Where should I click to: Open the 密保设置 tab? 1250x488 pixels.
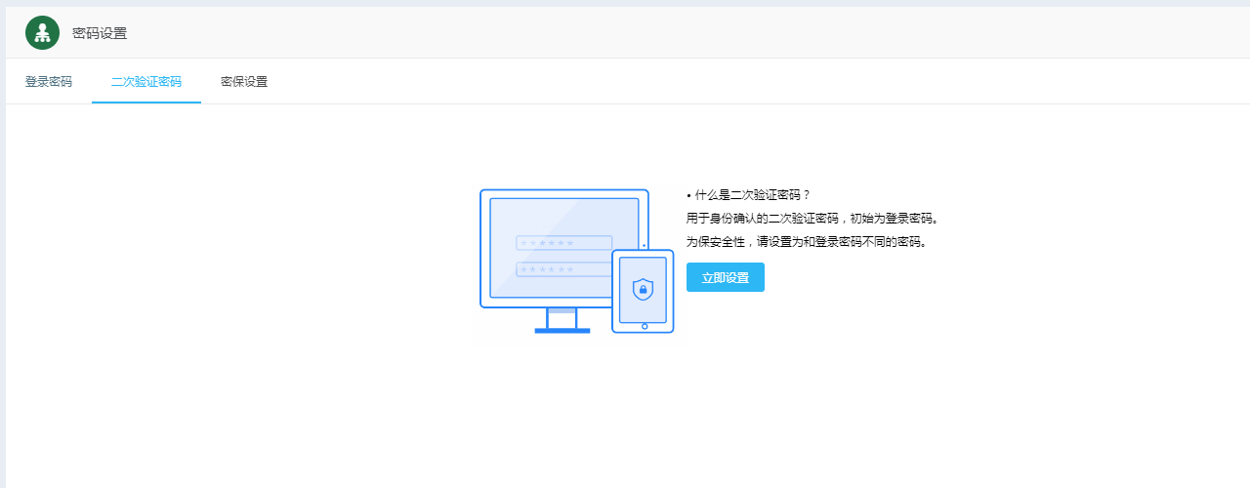click(244, 82)
